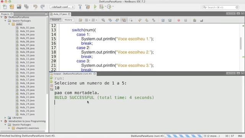This screenshot has height=138, width=245.
Task: Click Shift Line Right icon
Action: coord(170,20)
